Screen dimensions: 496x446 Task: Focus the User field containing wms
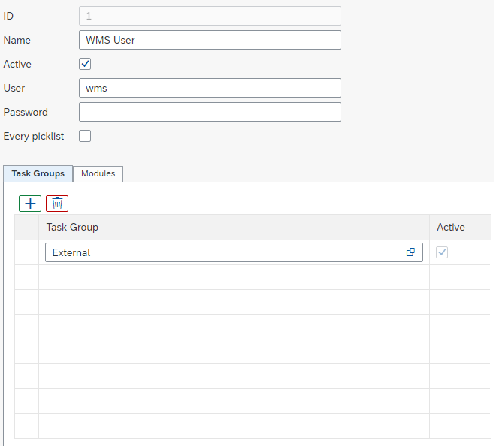[209, 88]
